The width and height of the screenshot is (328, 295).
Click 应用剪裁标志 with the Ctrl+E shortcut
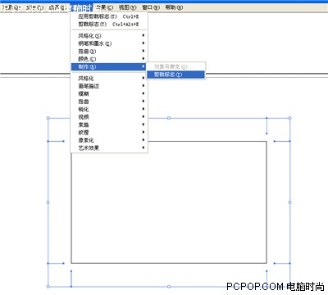pos(109,16)
